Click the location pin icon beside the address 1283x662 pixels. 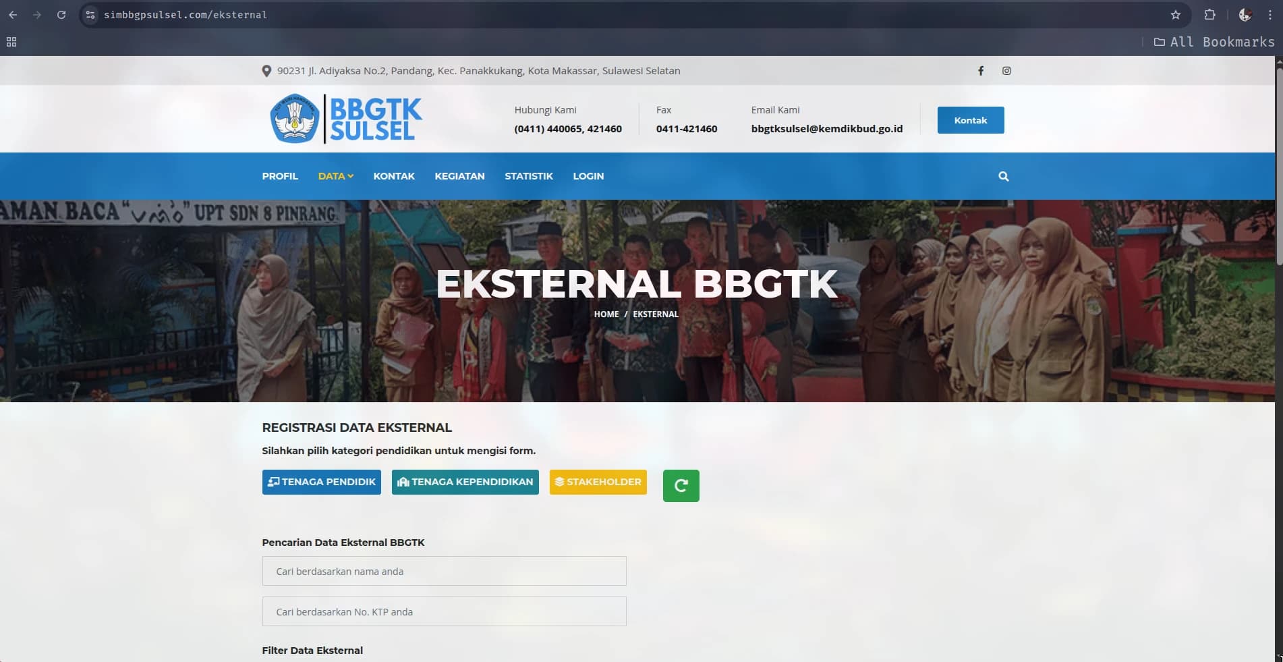[x=266, y=70]
